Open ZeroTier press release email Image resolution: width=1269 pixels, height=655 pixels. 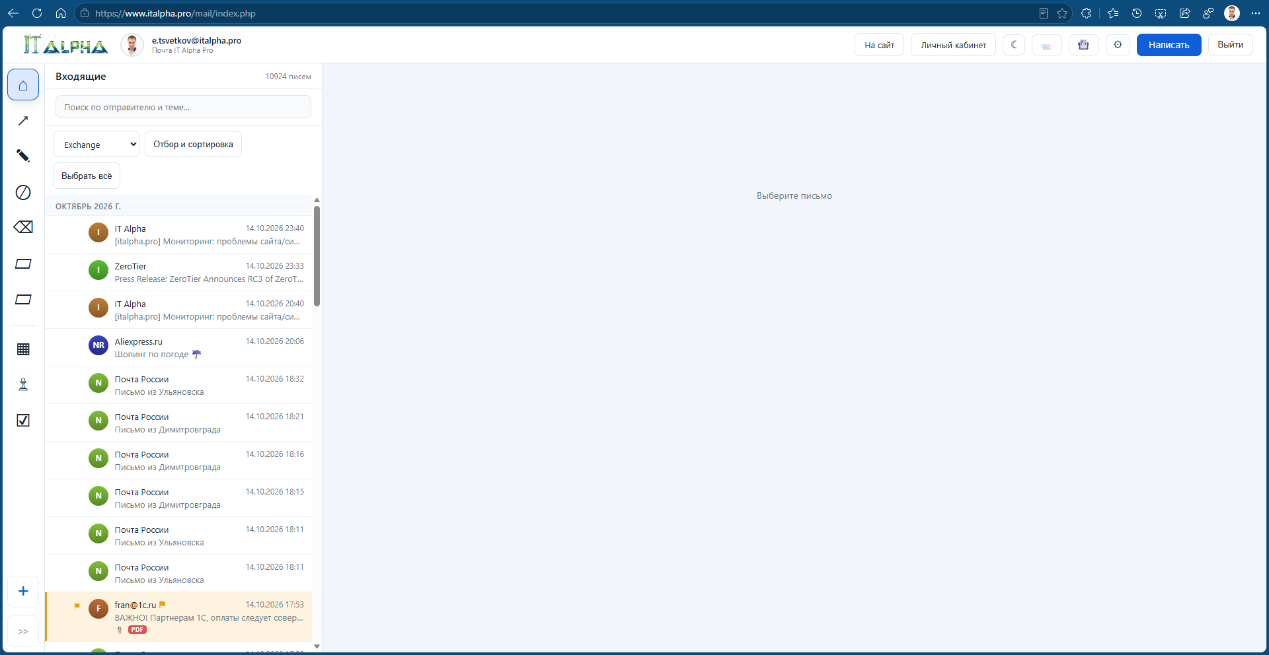pyautogui.click(x=178, y=272)
